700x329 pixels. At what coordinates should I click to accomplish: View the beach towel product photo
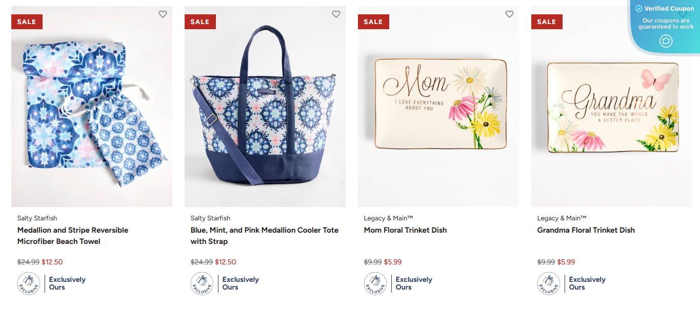pyautogui.click(x=92, y=113)
